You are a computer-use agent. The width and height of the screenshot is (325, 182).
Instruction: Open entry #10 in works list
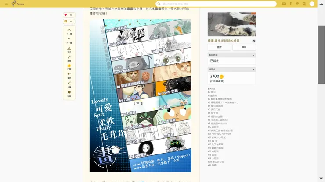pyautogui.click(x=213, y=127)
